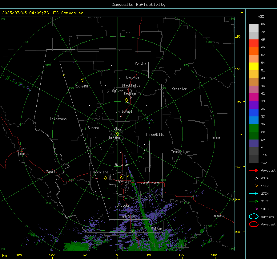Viewport: 277px width, 259px height.
Task: Click the yellow diamond marker above Calgary
Action: point(122,177)
